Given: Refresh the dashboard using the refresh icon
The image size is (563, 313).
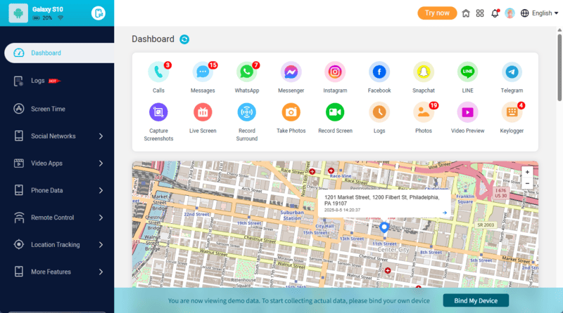Looking at the screenshot, I should (184, 39).
